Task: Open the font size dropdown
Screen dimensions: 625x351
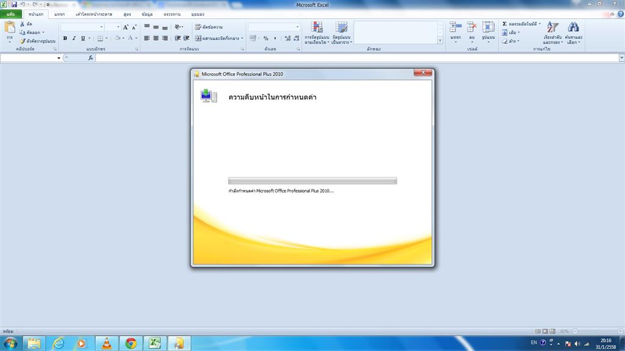Action: coord(118,27)
